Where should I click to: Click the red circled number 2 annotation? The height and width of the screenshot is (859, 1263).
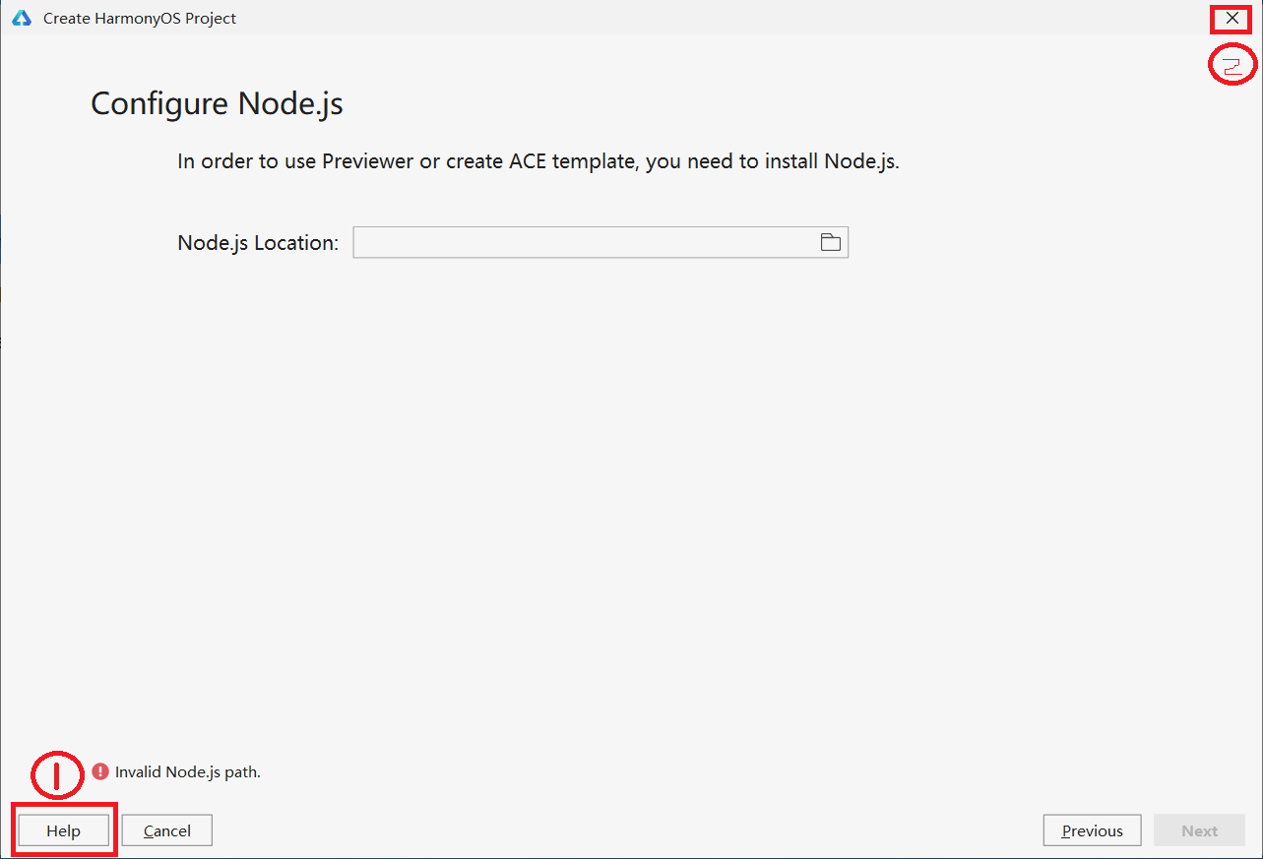click(1231, 66)
